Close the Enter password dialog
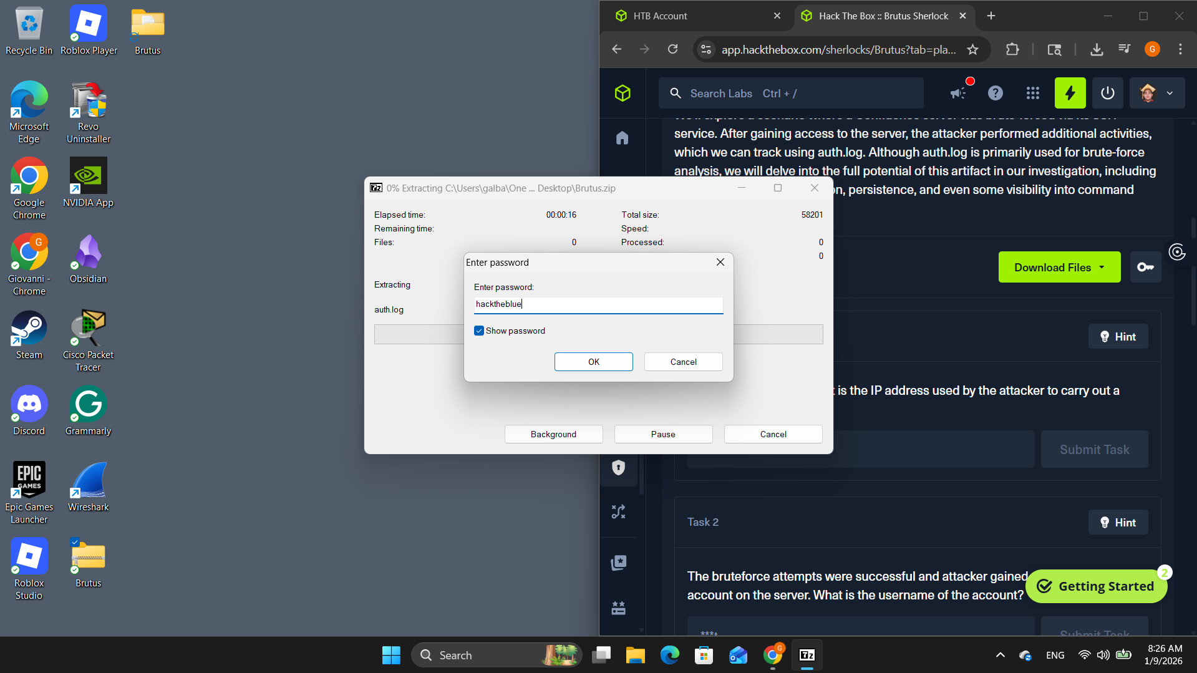 (x=720, y=262)
